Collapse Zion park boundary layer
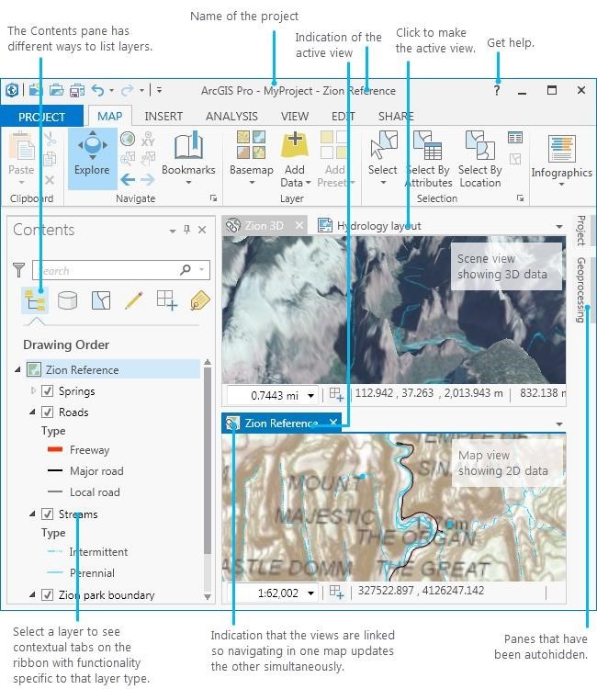Image resolution: width=597 pixels, height=689 pixels. [x=32, y=594]
